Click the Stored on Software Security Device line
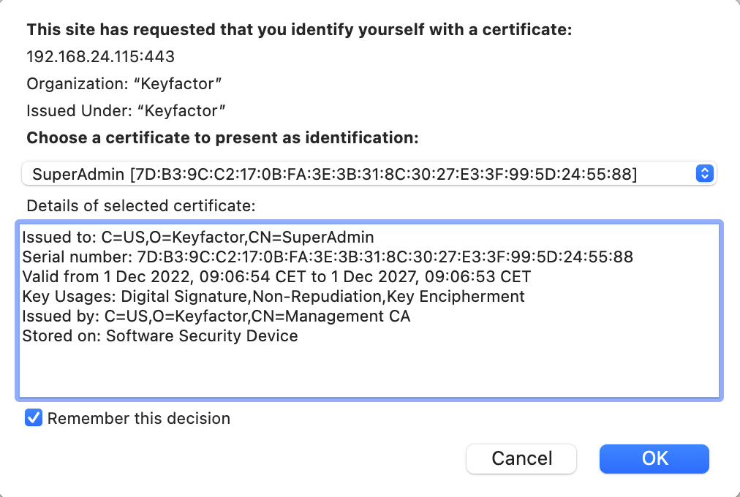Screen dimensions: 740x497 coord(159,336)
